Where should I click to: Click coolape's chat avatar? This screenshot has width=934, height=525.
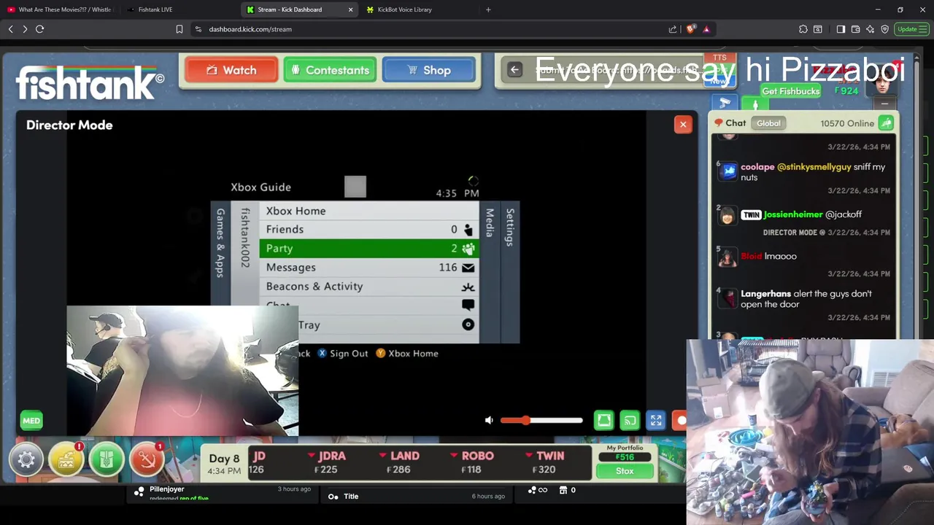click(728, 172)
